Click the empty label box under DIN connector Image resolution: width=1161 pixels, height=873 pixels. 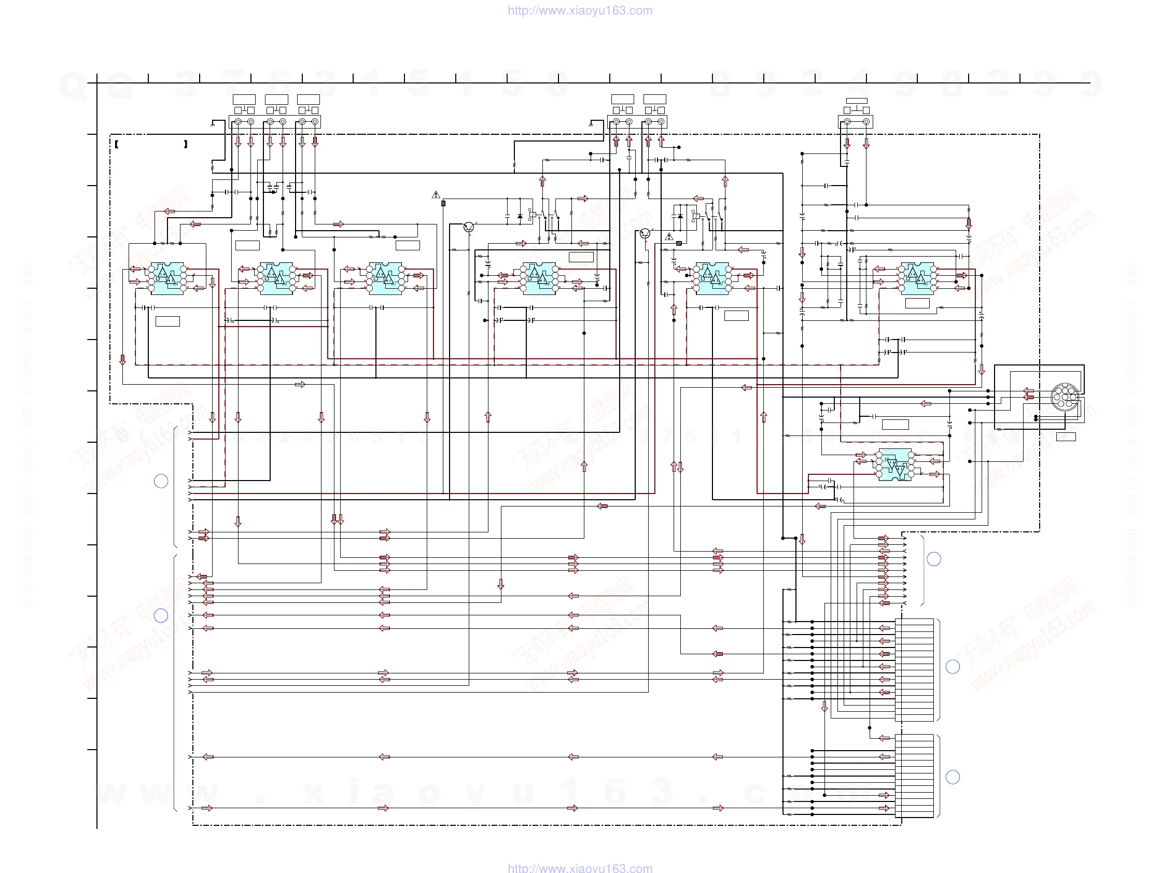pyautogui.click(x=1066, y=437)
